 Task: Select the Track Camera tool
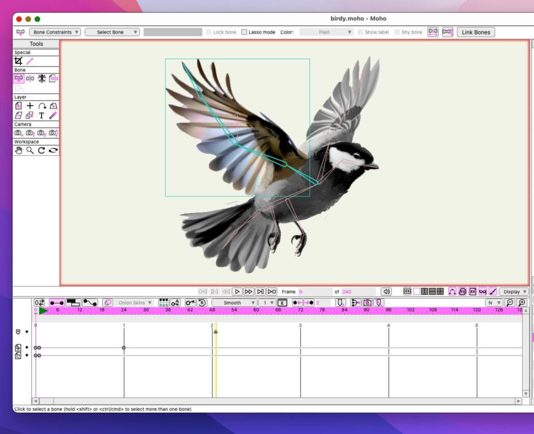click(18, 133)
